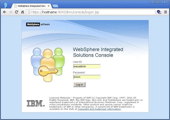This screenshot has height=120, width=170.
Task: Click the Password input field
Action: 87,77
